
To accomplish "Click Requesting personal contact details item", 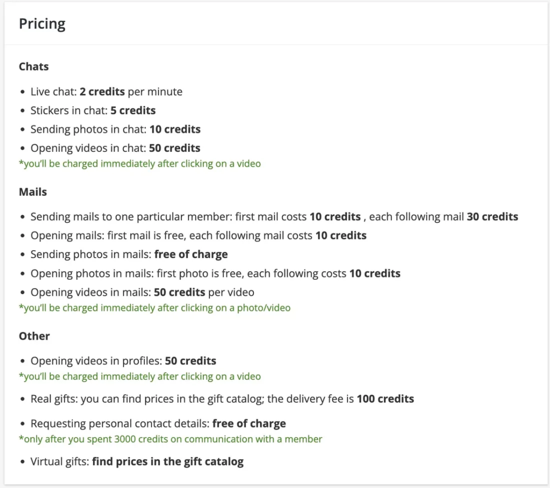I will [158, 424].
